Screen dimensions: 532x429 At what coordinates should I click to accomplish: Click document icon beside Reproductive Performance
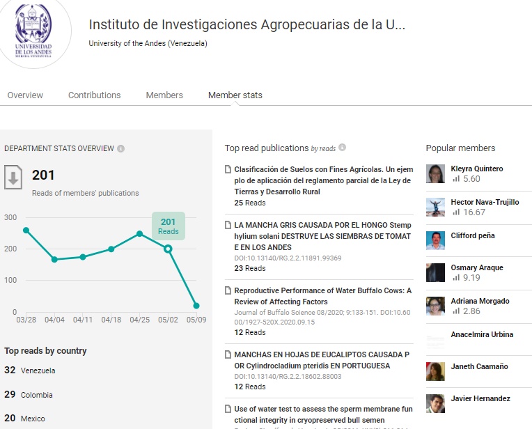pos(228,290)
